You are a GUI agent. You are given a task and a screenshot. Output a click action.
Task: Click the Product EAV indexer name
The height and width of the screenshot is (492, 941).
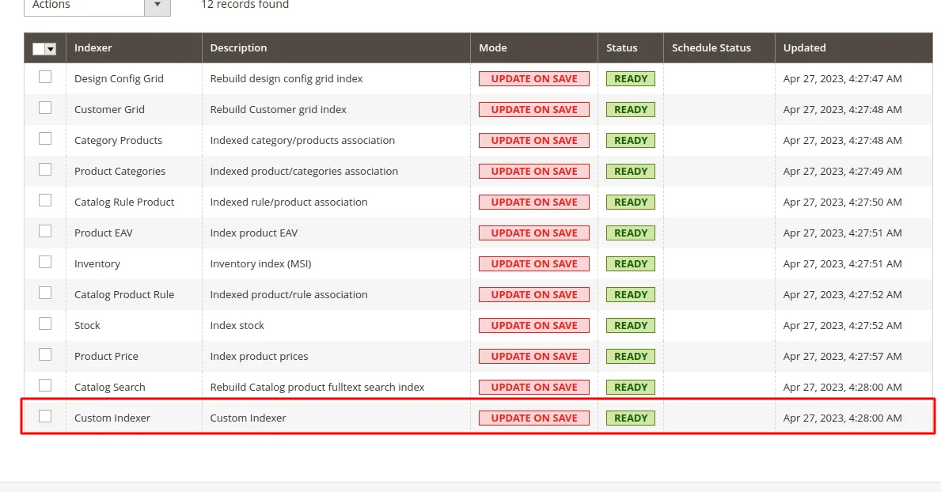103,233
